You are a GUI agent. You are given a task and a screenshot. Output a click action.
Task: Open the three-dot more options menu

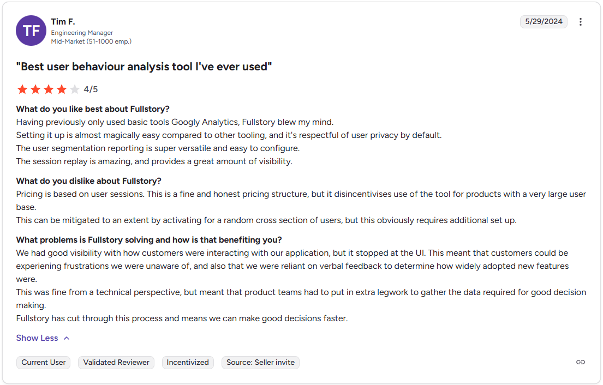coord(581,22)
